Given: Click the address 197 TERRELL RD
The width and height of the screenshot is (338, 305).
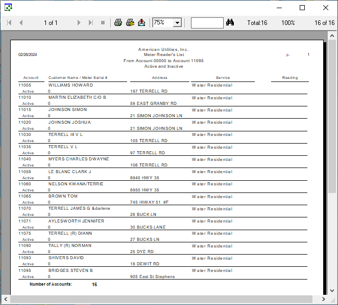Looking at the screenshot, I should tap(149, 91).
